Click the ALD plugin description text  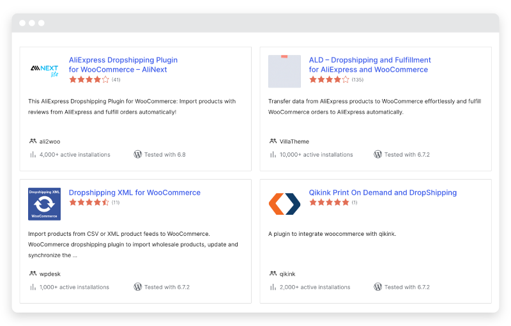pos(375,107)
